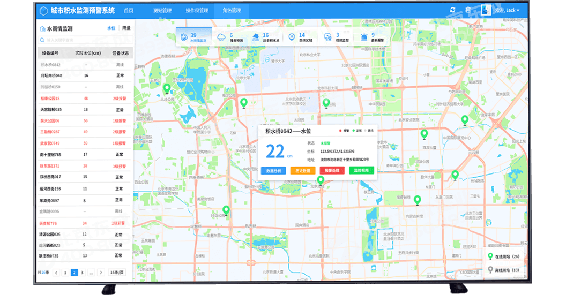Switch list to 雨量 view

[126, 28]
